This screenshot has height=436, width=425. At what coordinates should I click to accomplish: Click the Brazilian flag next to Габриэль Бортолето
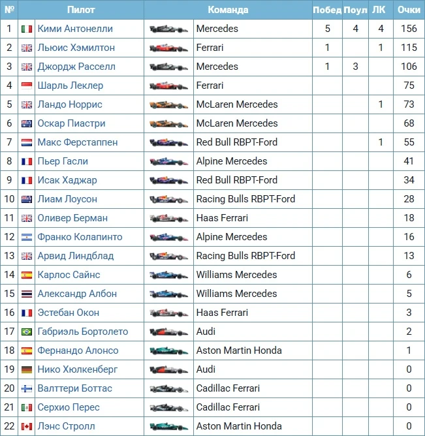[27, 332]
